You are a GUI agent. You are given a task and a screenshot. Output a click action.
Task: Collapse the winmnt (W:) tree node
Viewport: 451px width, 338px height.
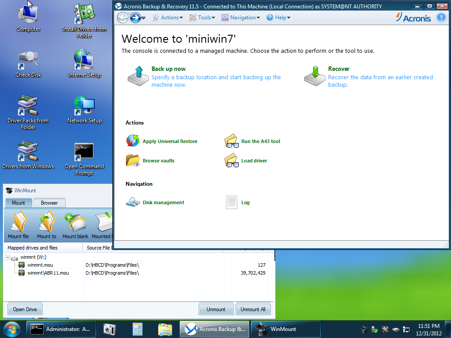8,257
